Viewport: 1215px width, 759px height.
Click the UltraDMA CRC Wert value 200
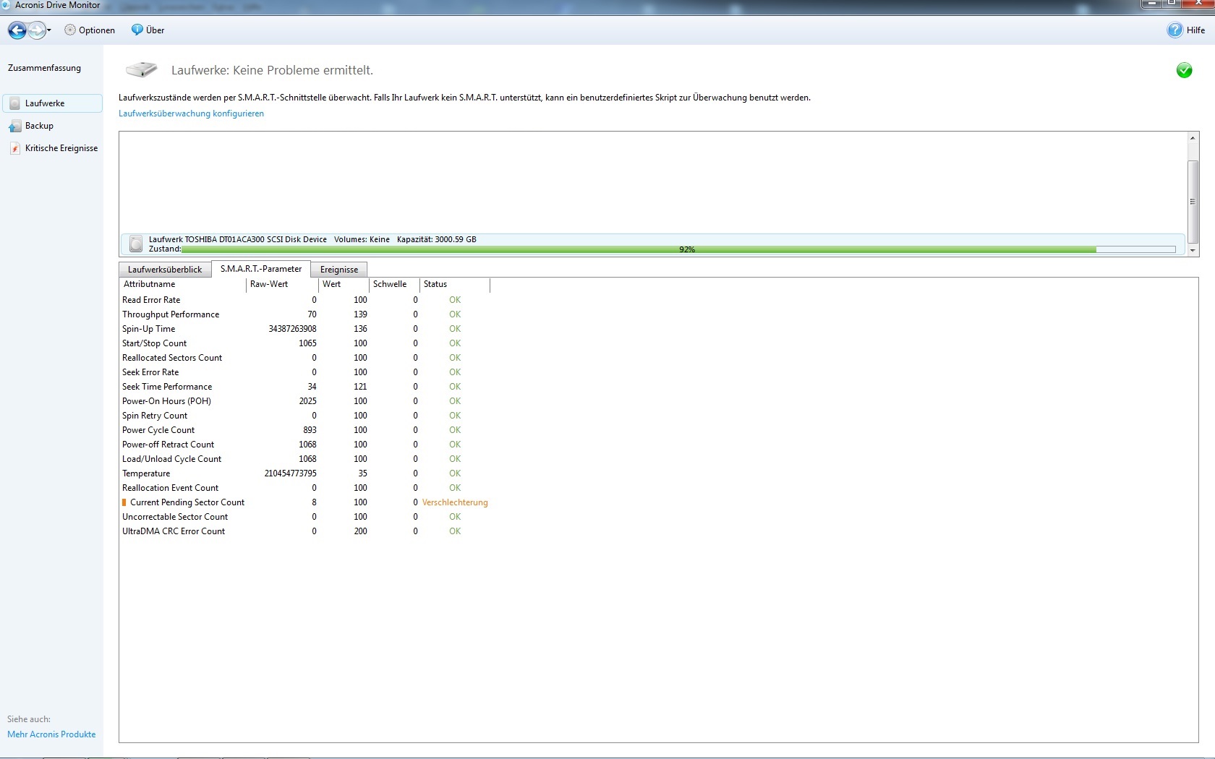tap(360, 531)
